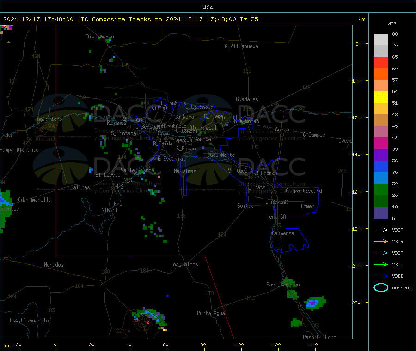This screenshot has width=416, height=351.
Task: Click the Los_Toldos place label
Action: point(184,264)
